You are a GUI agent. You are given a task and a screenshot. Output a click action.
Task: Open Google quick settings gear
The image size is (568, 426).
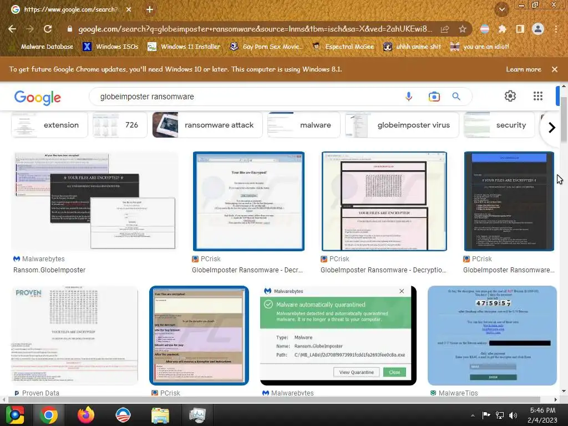[510, 96]
